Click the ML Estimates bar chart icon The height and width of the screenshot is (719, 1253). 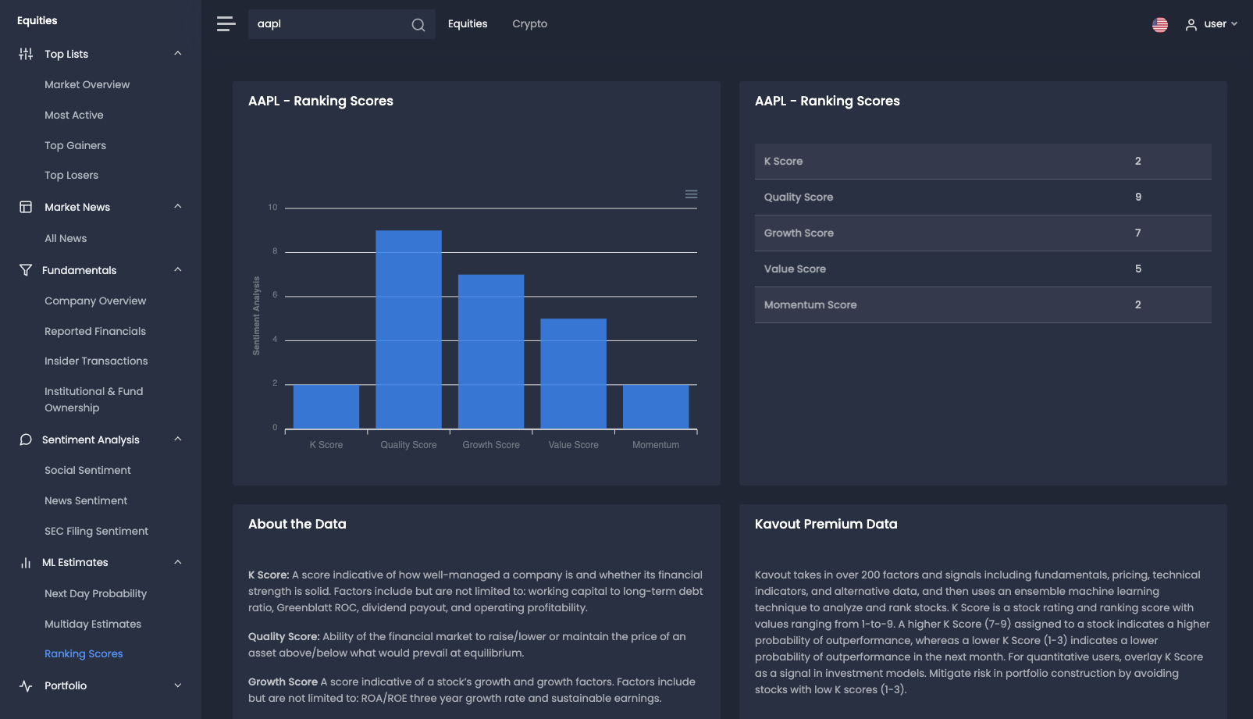[26, 563]
